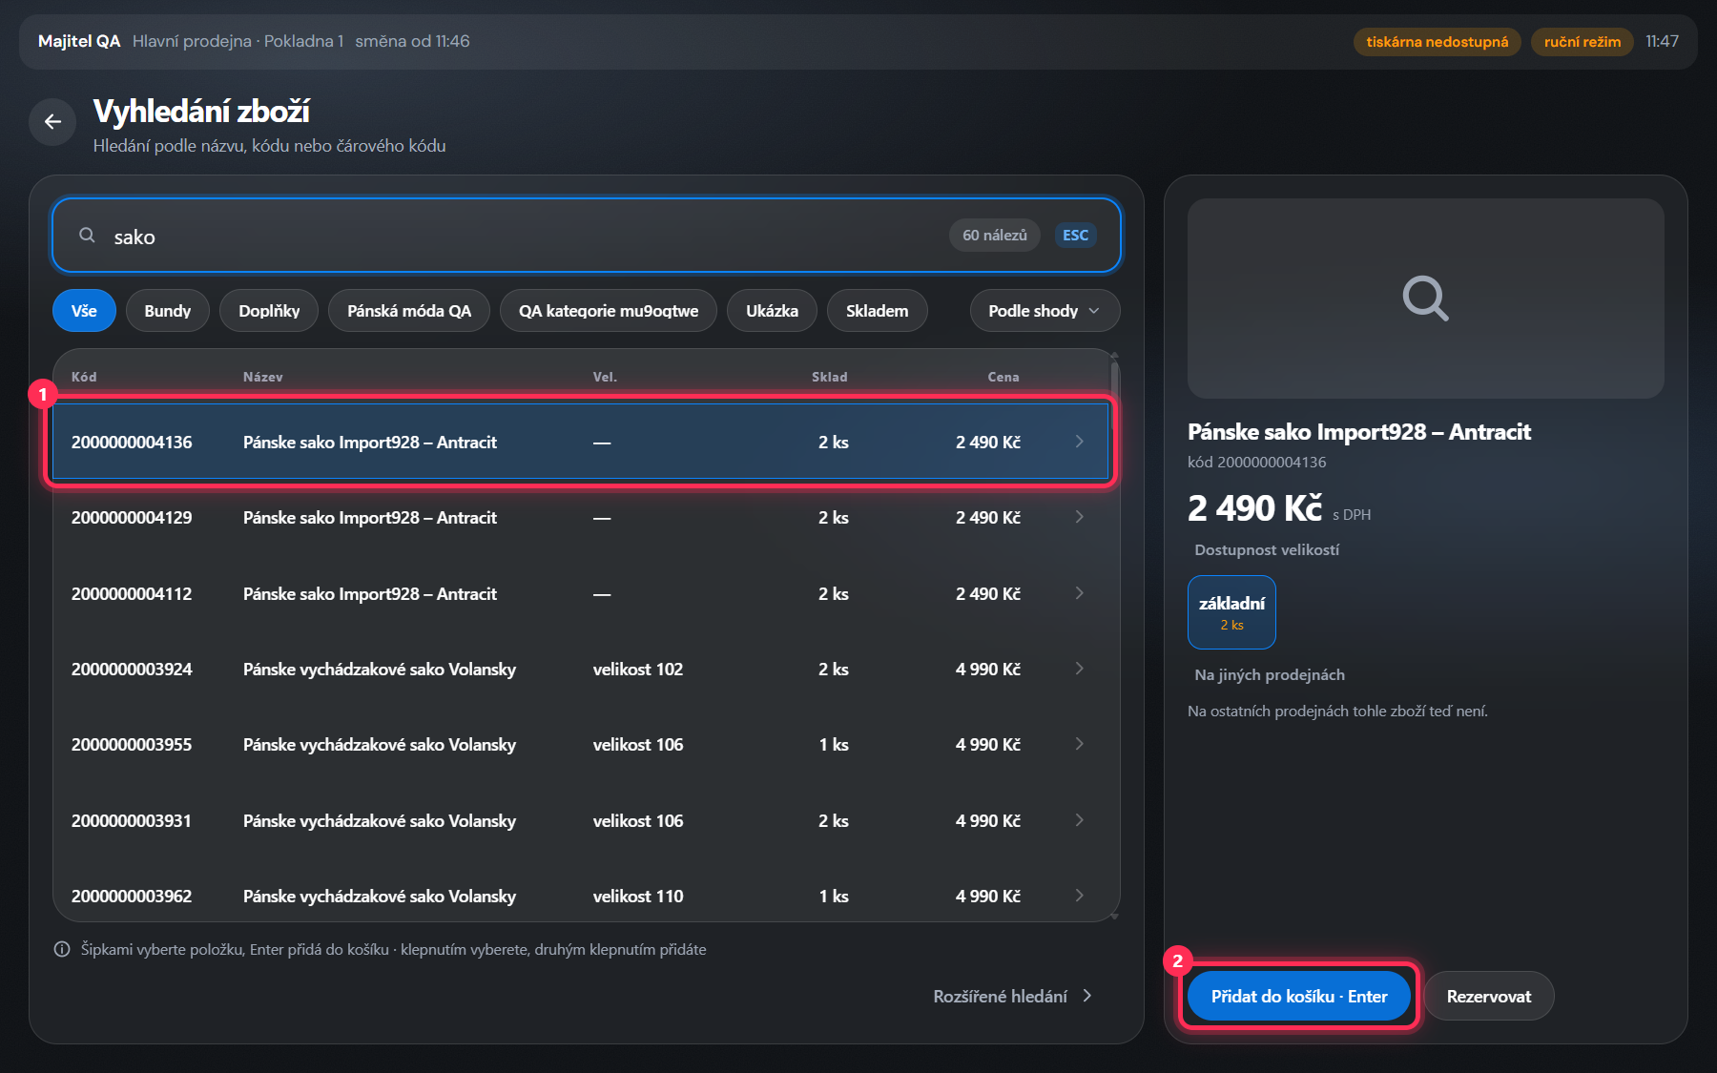Select Volansky row with code 2000000003955
The image size is (1717, 1073).
(x=581, y=744)
